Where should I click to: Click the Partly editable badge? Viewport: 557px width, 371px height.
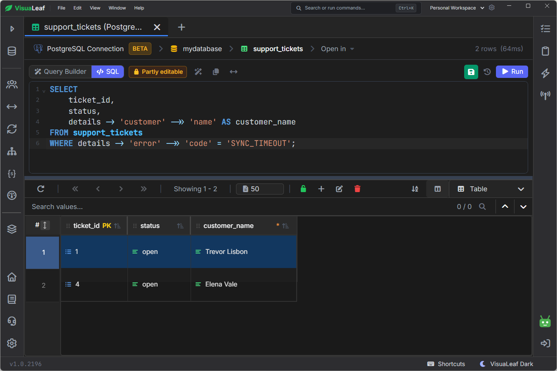pos(158,72)
